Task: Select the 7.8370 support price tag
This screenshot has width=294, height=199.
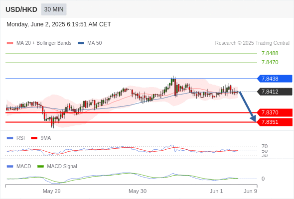Action: (x=275, y=112)
